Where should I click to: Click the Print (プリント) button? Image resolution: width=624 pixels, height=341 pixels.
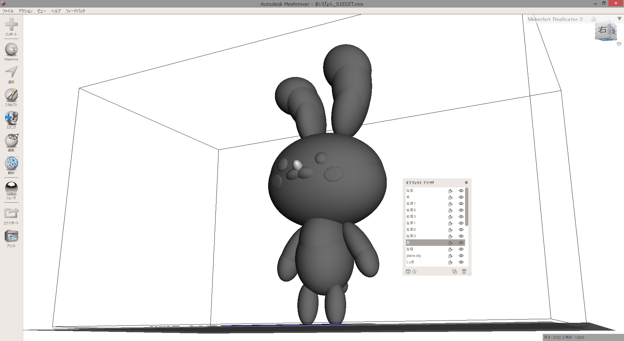pos(11,236)
